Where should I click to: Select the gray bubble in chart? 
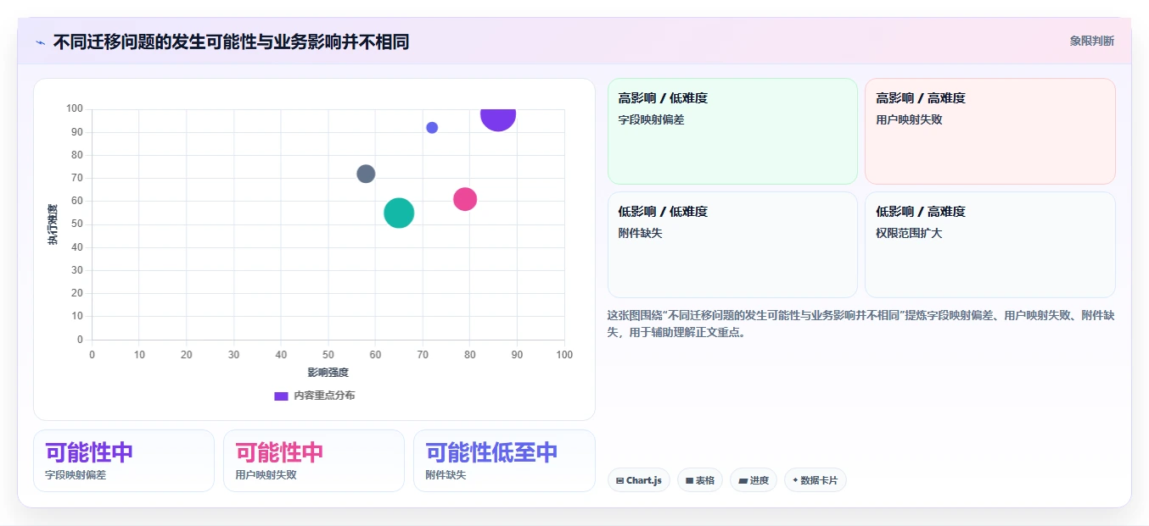[366, 174]
